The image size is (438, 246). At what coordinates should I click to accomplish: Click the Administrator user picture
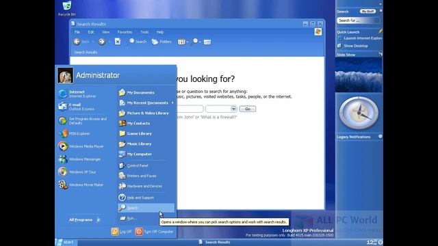pyautogui.click(x=65, y=75)
